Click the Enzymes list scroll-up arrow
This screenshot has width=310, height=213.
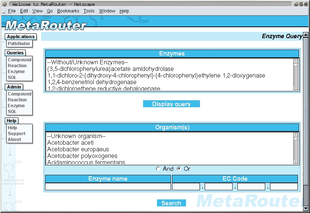[x=296, y=61]
